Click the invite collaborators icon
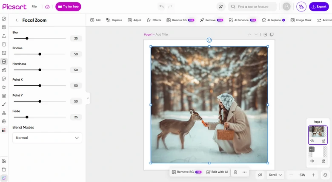The image size is (332, 182). [220, 7]
